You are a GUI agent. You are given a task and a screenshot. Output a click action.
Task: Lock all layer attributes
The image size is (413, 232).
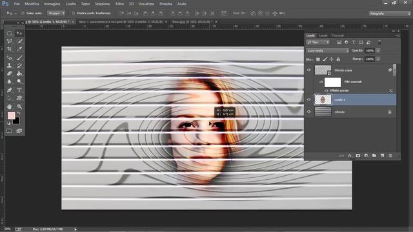point(338,59)
